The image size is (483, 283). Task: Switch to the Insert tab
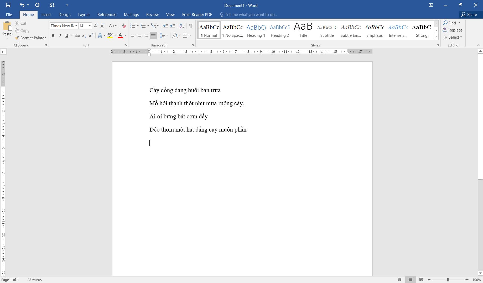(46, 15)
